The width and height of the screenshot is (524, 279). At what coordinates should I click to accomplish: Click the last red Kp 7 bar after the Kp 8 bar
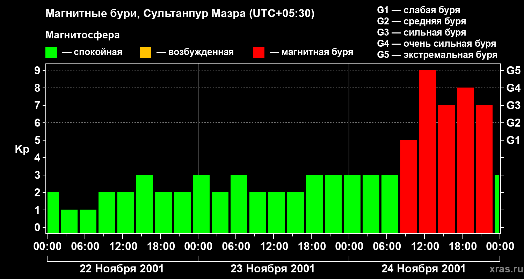(484, 169)
